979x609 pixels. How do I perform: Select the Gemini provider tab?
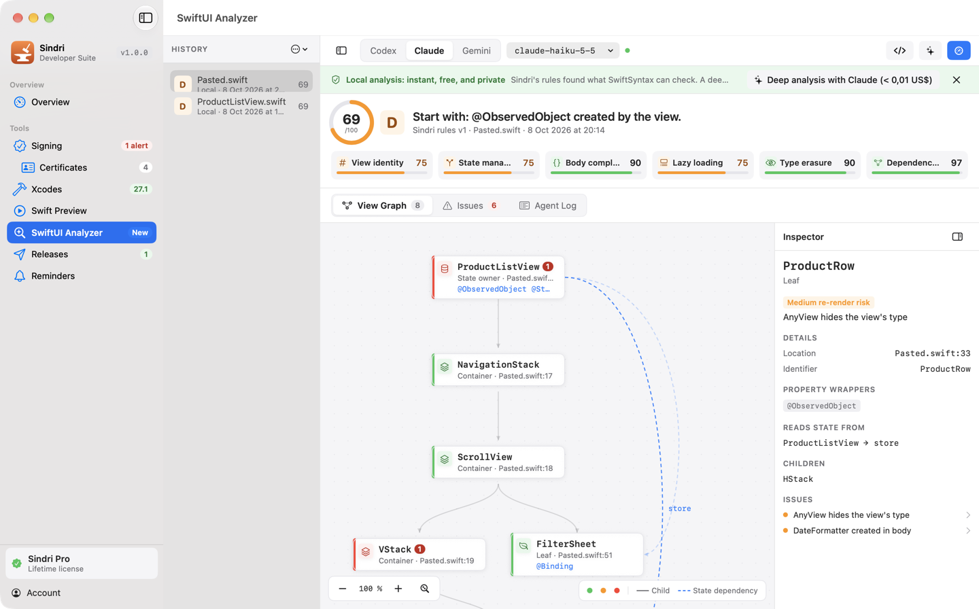[477, 50]
